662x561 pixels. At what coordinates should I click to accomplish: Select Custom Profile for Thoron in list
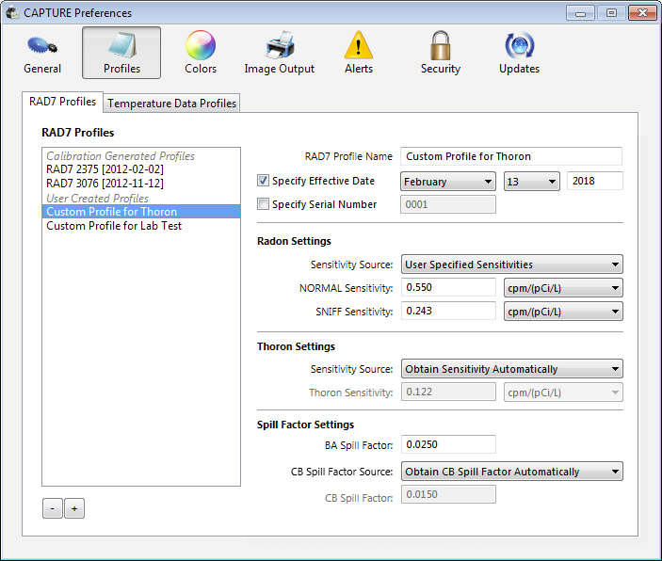(141, 212)
